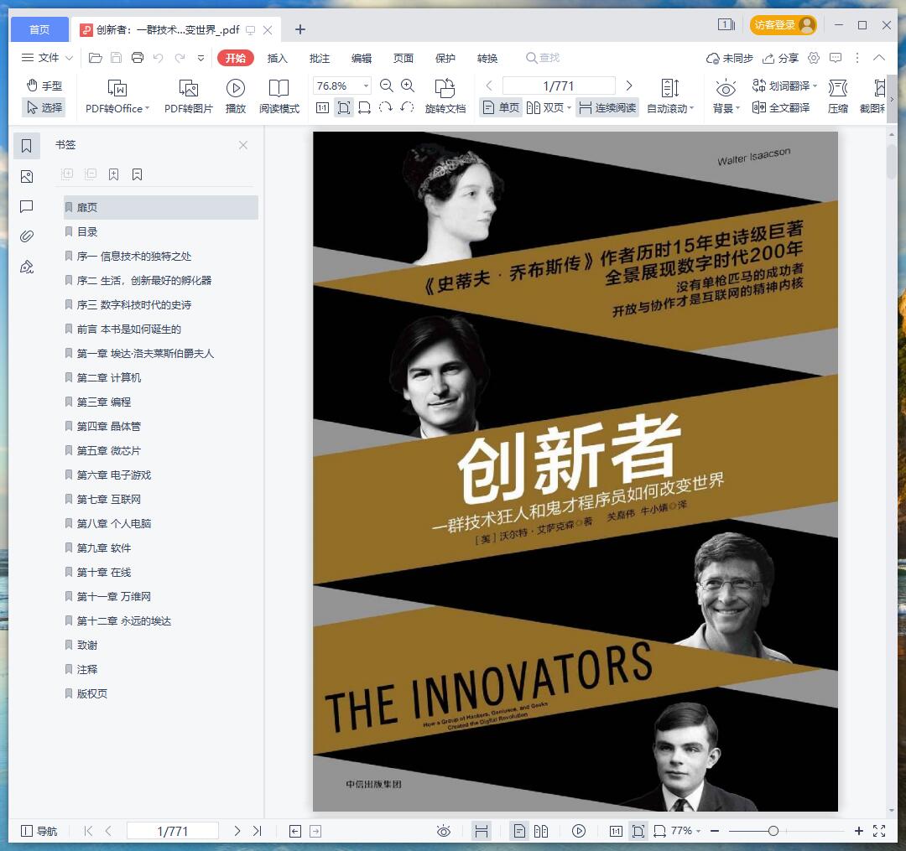Switch to the 选择 select tool
The width and height of the screenshot is (906, 851).
click(x=44, y=107)
